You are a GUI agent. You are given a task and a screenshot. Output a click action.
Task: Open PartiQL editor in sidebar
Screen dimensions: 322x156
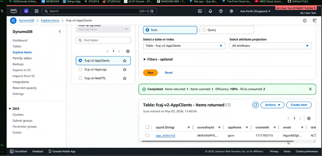click(22, 58)
